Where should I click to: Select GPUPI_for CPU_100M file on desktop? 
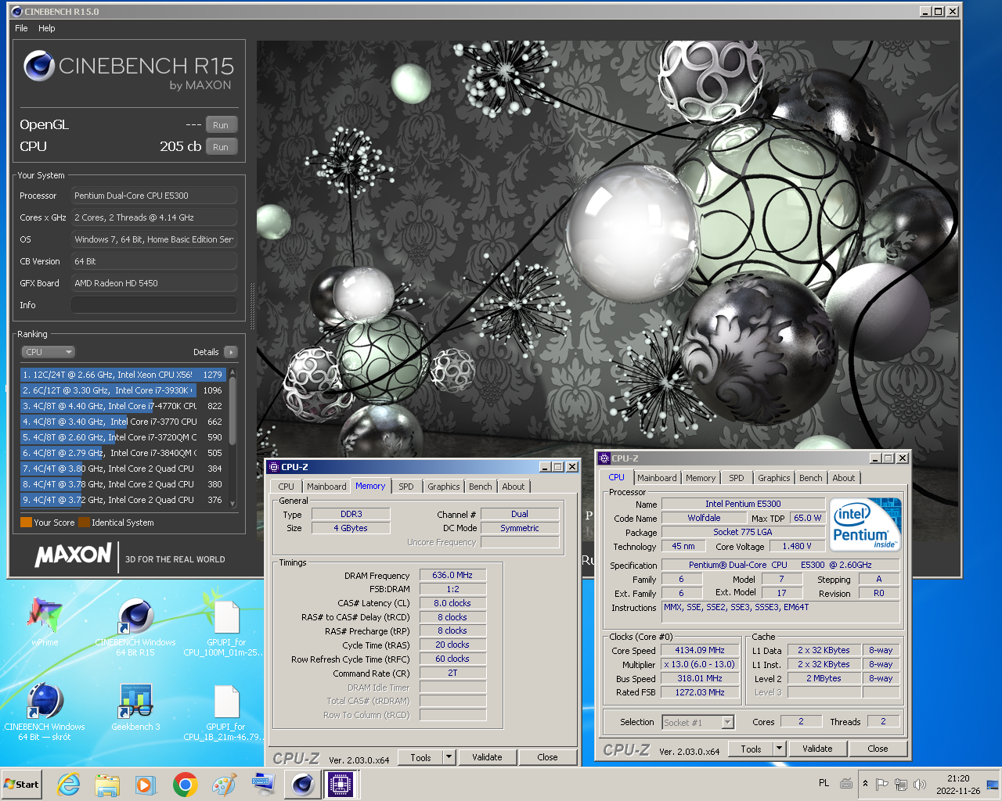coord(225,626)
